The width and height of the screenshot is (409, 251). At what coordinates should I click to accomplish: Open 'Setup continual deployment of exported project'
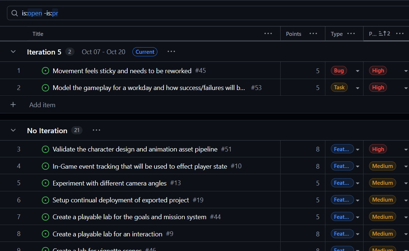click(121, 200)
